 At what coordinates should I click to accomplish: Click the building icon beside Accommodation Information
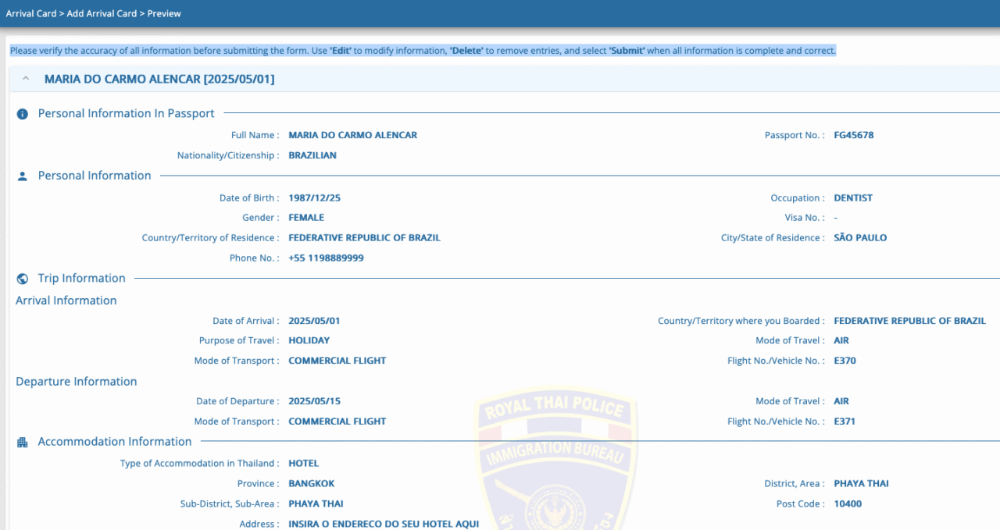[x=23, y=443]
